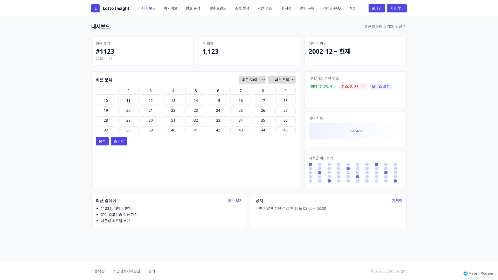Viewport: 498px width, 280px height.
Task: Open the 개인정보처리방침 footer link
Action: [x=126, y=271]
